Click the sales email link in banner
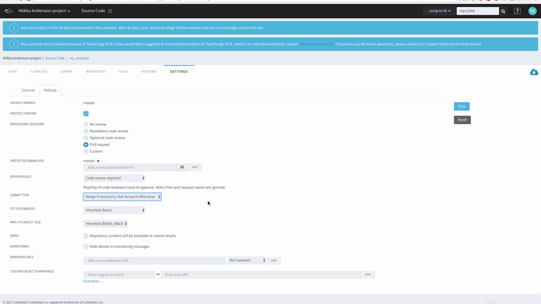541x304 pixels. coord(316,44)
